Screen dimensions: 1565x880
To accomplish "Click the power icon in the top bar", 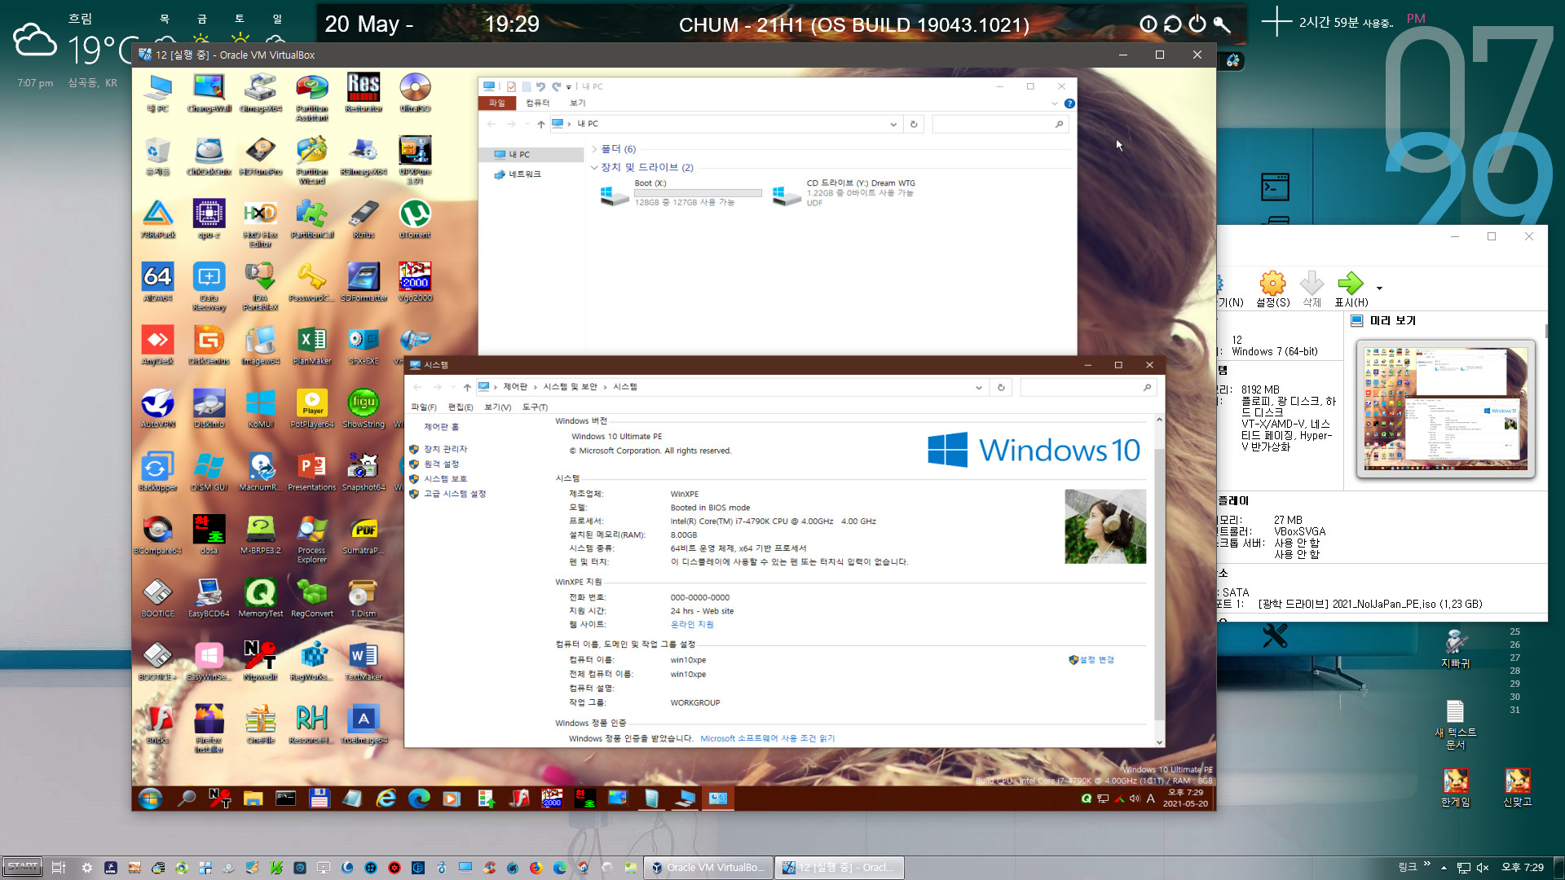I will [1197, 24].
